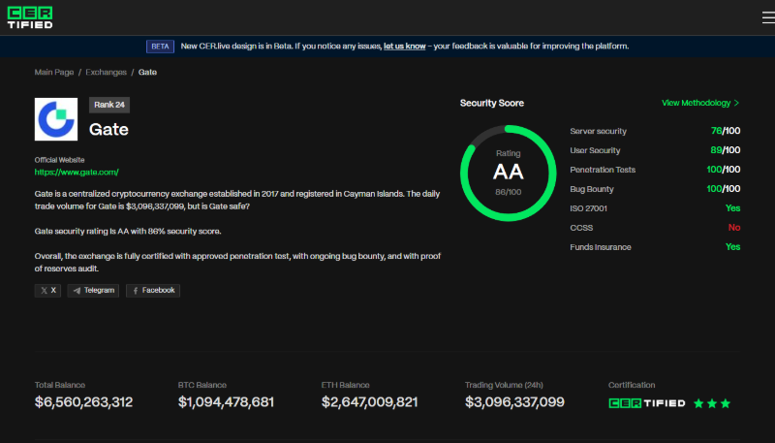Image resolution: width=775 pixels, height=443 pixels.
Task: Click the Funds Insurance label
Action: (601, 247)
